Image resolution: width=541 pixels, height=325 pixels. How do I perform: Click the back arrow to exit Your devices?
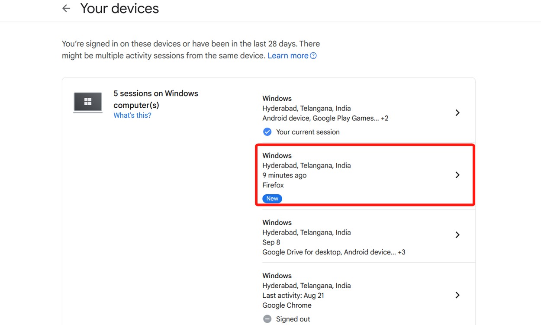click(66, 8)
